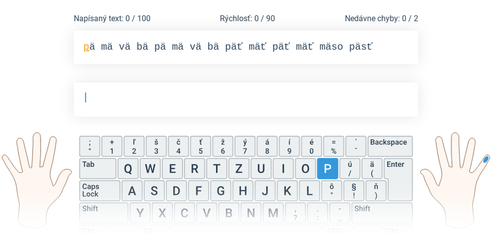Click the typing input field
Viewport: 492px width, 246px height.
point(245,100)
